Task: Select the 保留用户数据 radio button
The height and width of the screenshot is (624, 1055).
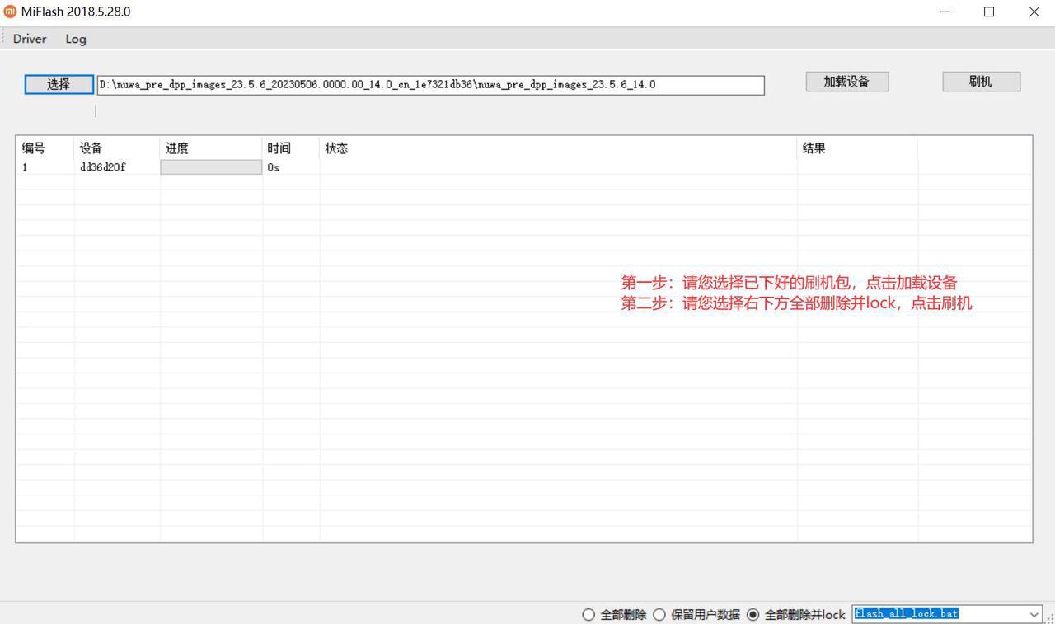Action: tap(659, 614)
